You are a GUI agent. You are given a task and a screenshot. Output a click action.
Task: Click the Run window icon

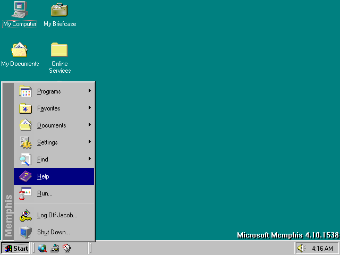(25, 193)
